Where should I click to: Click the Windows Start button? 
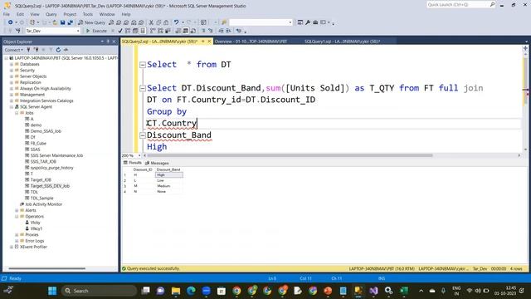point(52,291)
